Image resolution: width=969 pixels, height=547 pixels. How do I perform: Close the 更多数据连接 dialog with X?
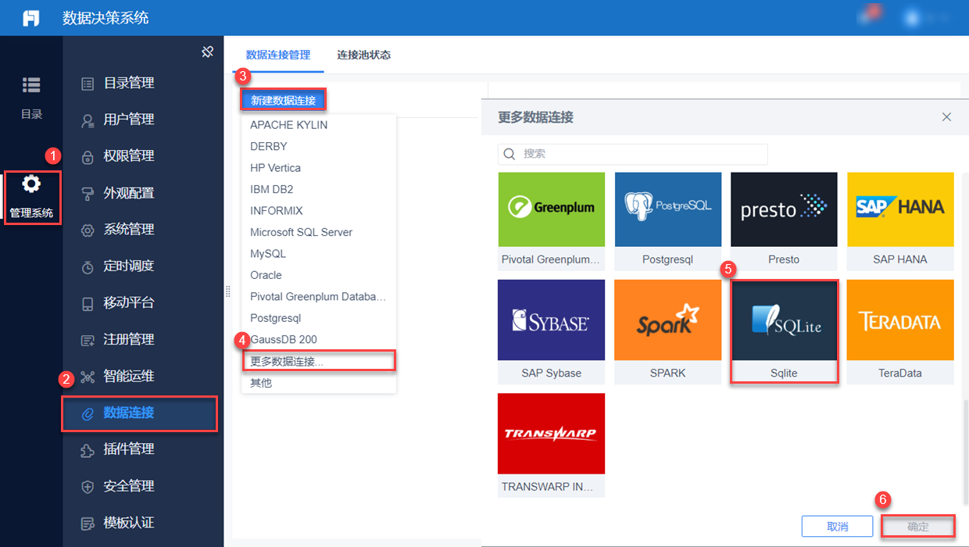coord(946,117)
